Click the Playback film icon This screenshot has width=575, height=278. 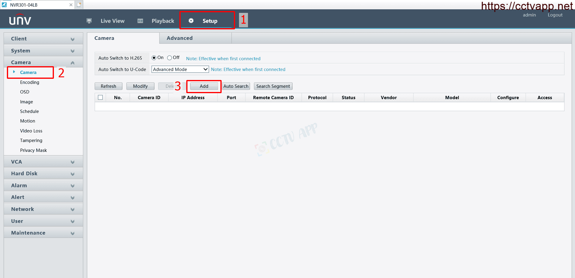pyautogui.click(x=140, y=21)
